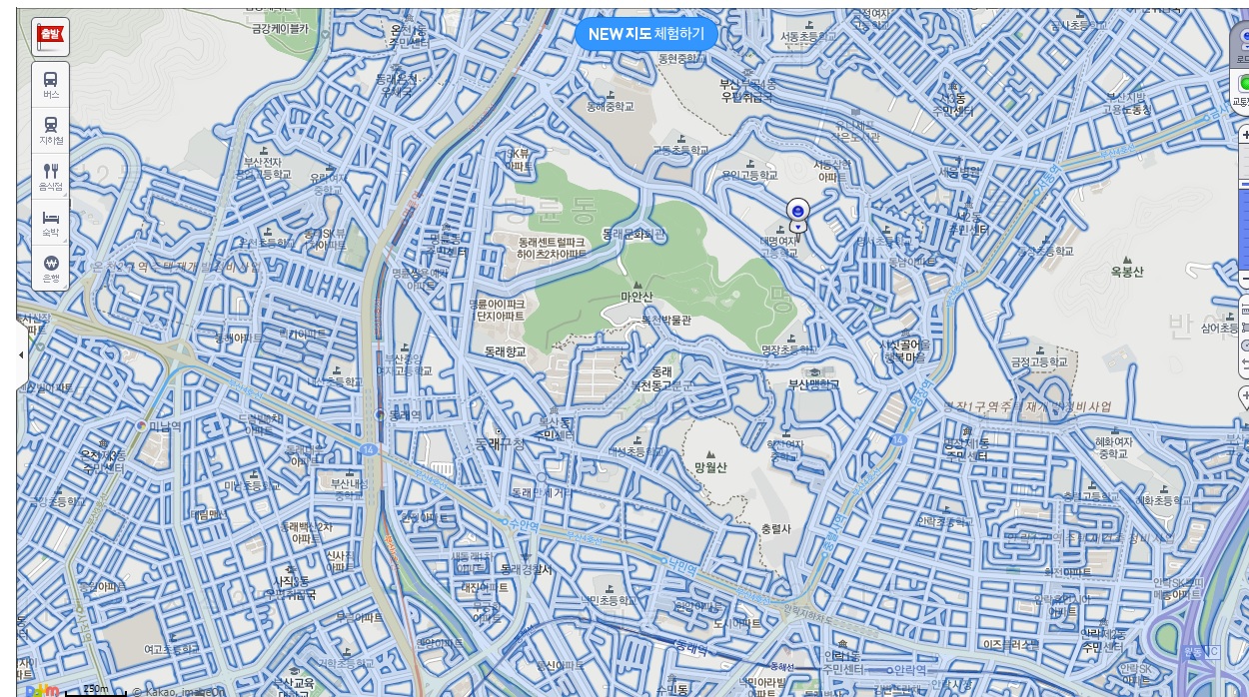Show banks with 은행 won icon

tap(50, 270)
